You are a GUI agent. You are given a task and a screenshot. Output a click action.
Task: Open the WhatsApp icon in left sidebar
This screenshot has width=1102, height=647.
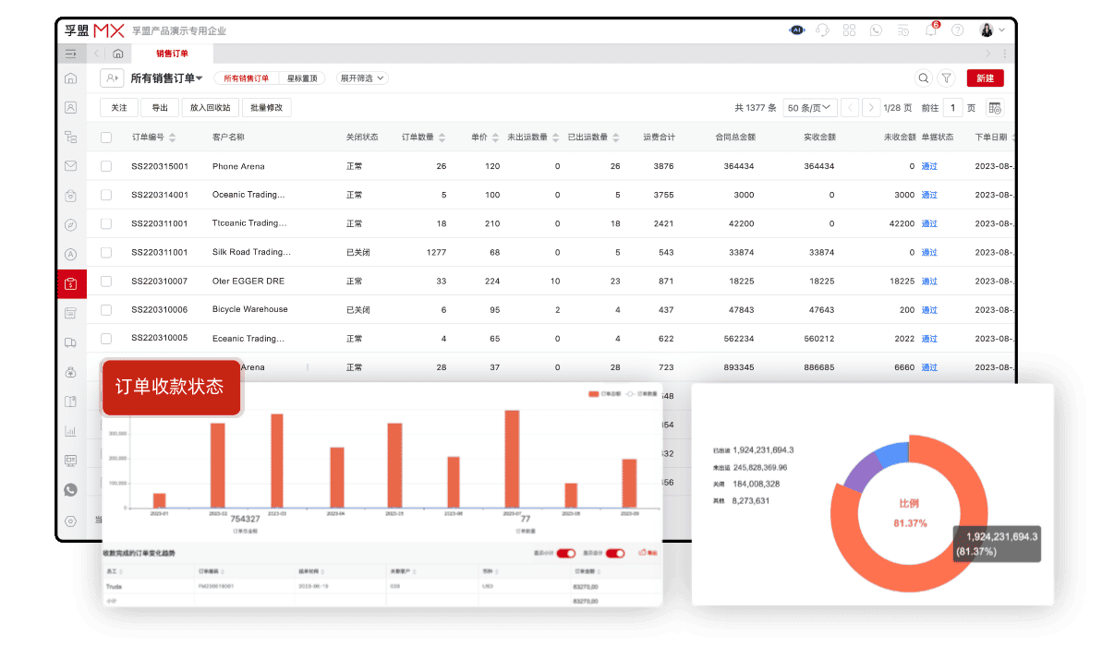click(71, 490)
